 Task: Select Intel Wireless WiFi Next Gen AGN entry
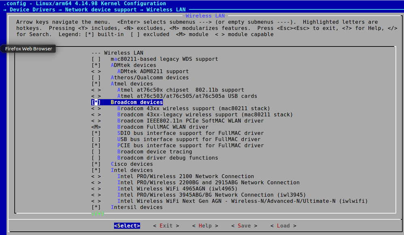(242, 201)
